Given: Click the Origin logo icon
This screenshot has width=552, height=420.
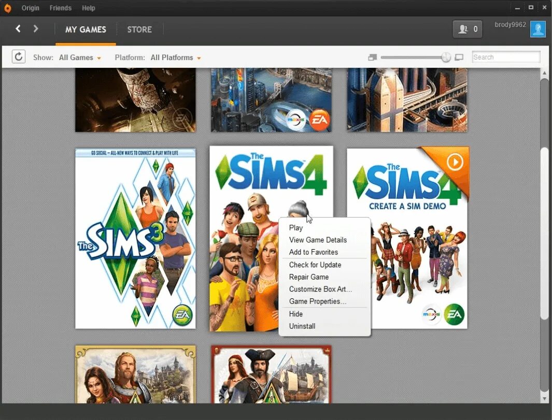Looking at the screenshot, I should [x=7, y=8].
